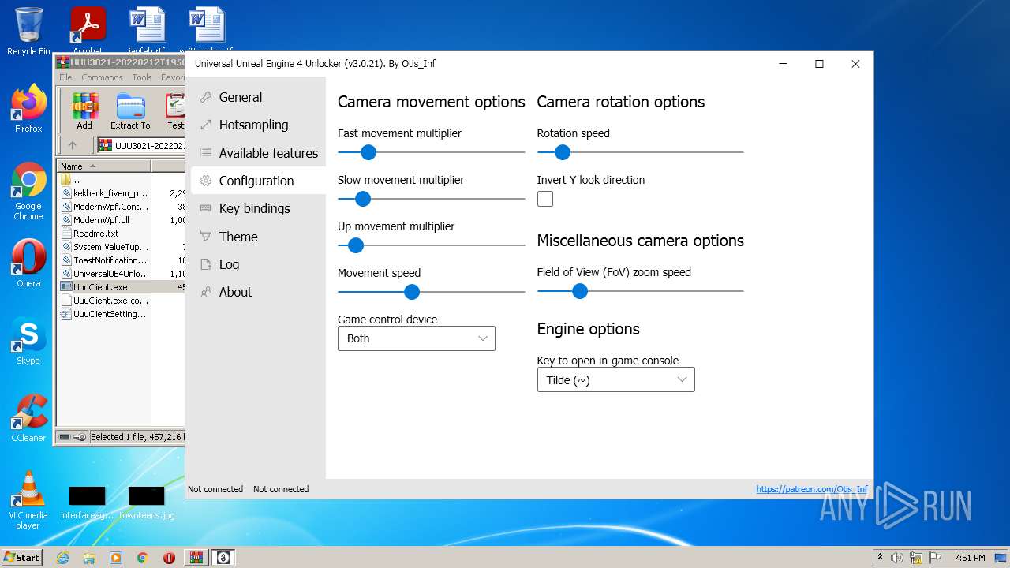Click the Hotsampling expand-arrows icon
This screenshot has height=568, width=1010.
point(206,125)
